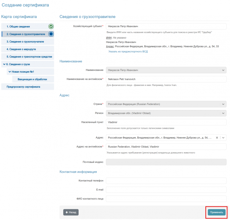Click the green checkmark icon on step 1

(51, 26)
